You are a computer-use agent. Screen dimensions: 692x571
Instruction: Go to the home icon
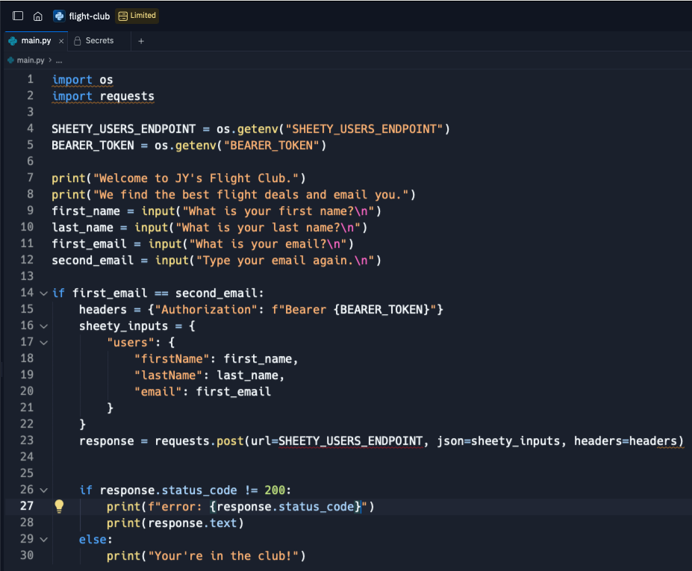click(38, 16)
